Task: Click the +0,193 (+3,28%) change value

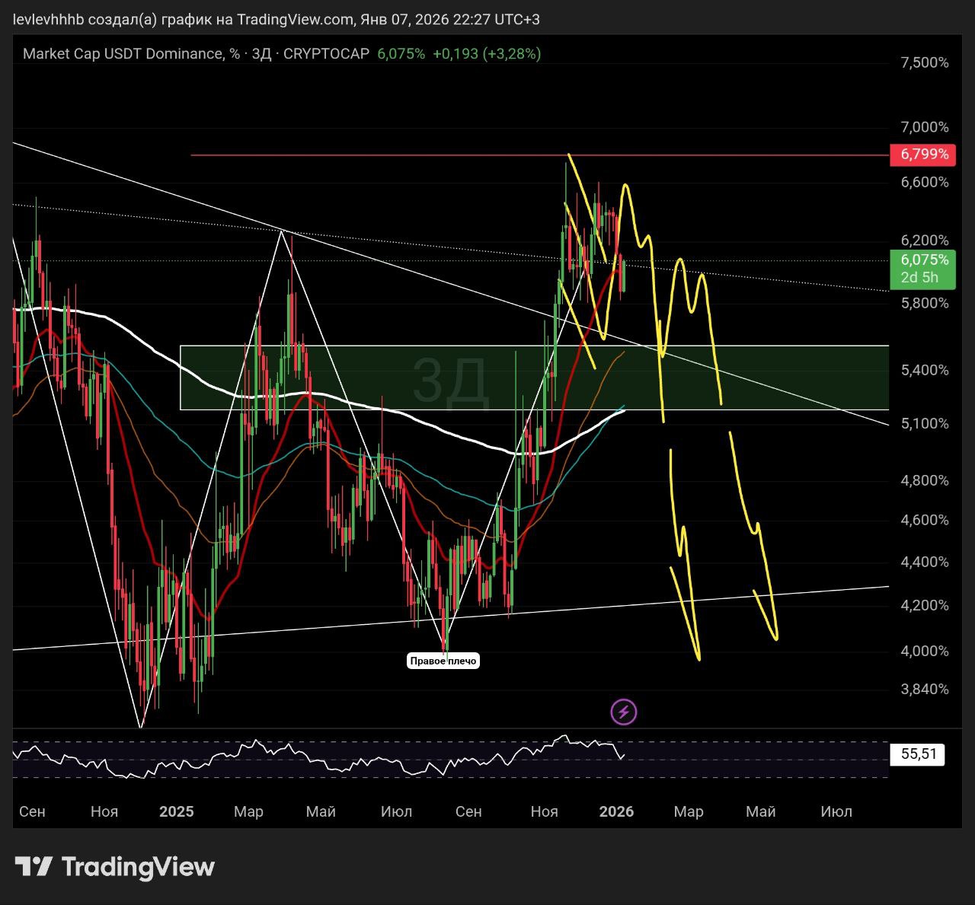Action: (487, 54)
